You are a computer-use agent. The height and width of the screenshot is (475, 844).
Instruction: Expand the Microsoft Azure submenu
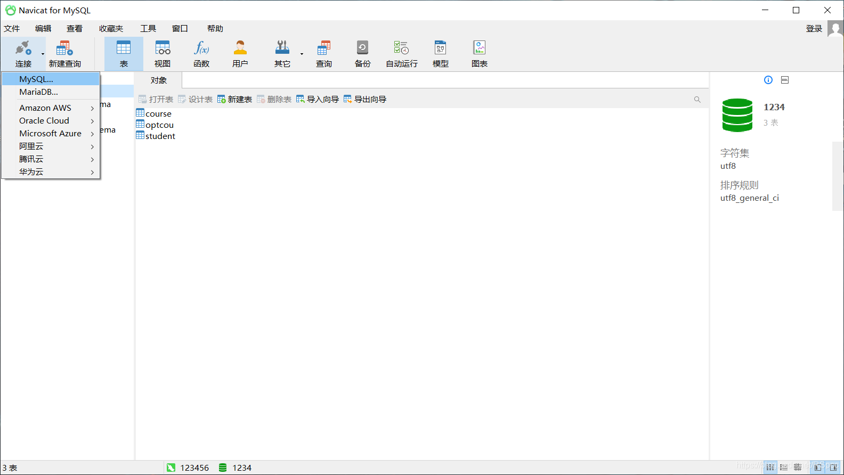click(x=51, y=133)
